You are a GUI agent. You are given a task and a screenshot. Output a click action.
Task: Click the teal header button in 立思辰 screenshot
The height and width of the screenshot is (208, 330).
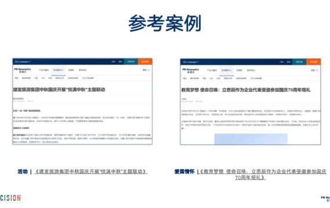coord(299,62)
